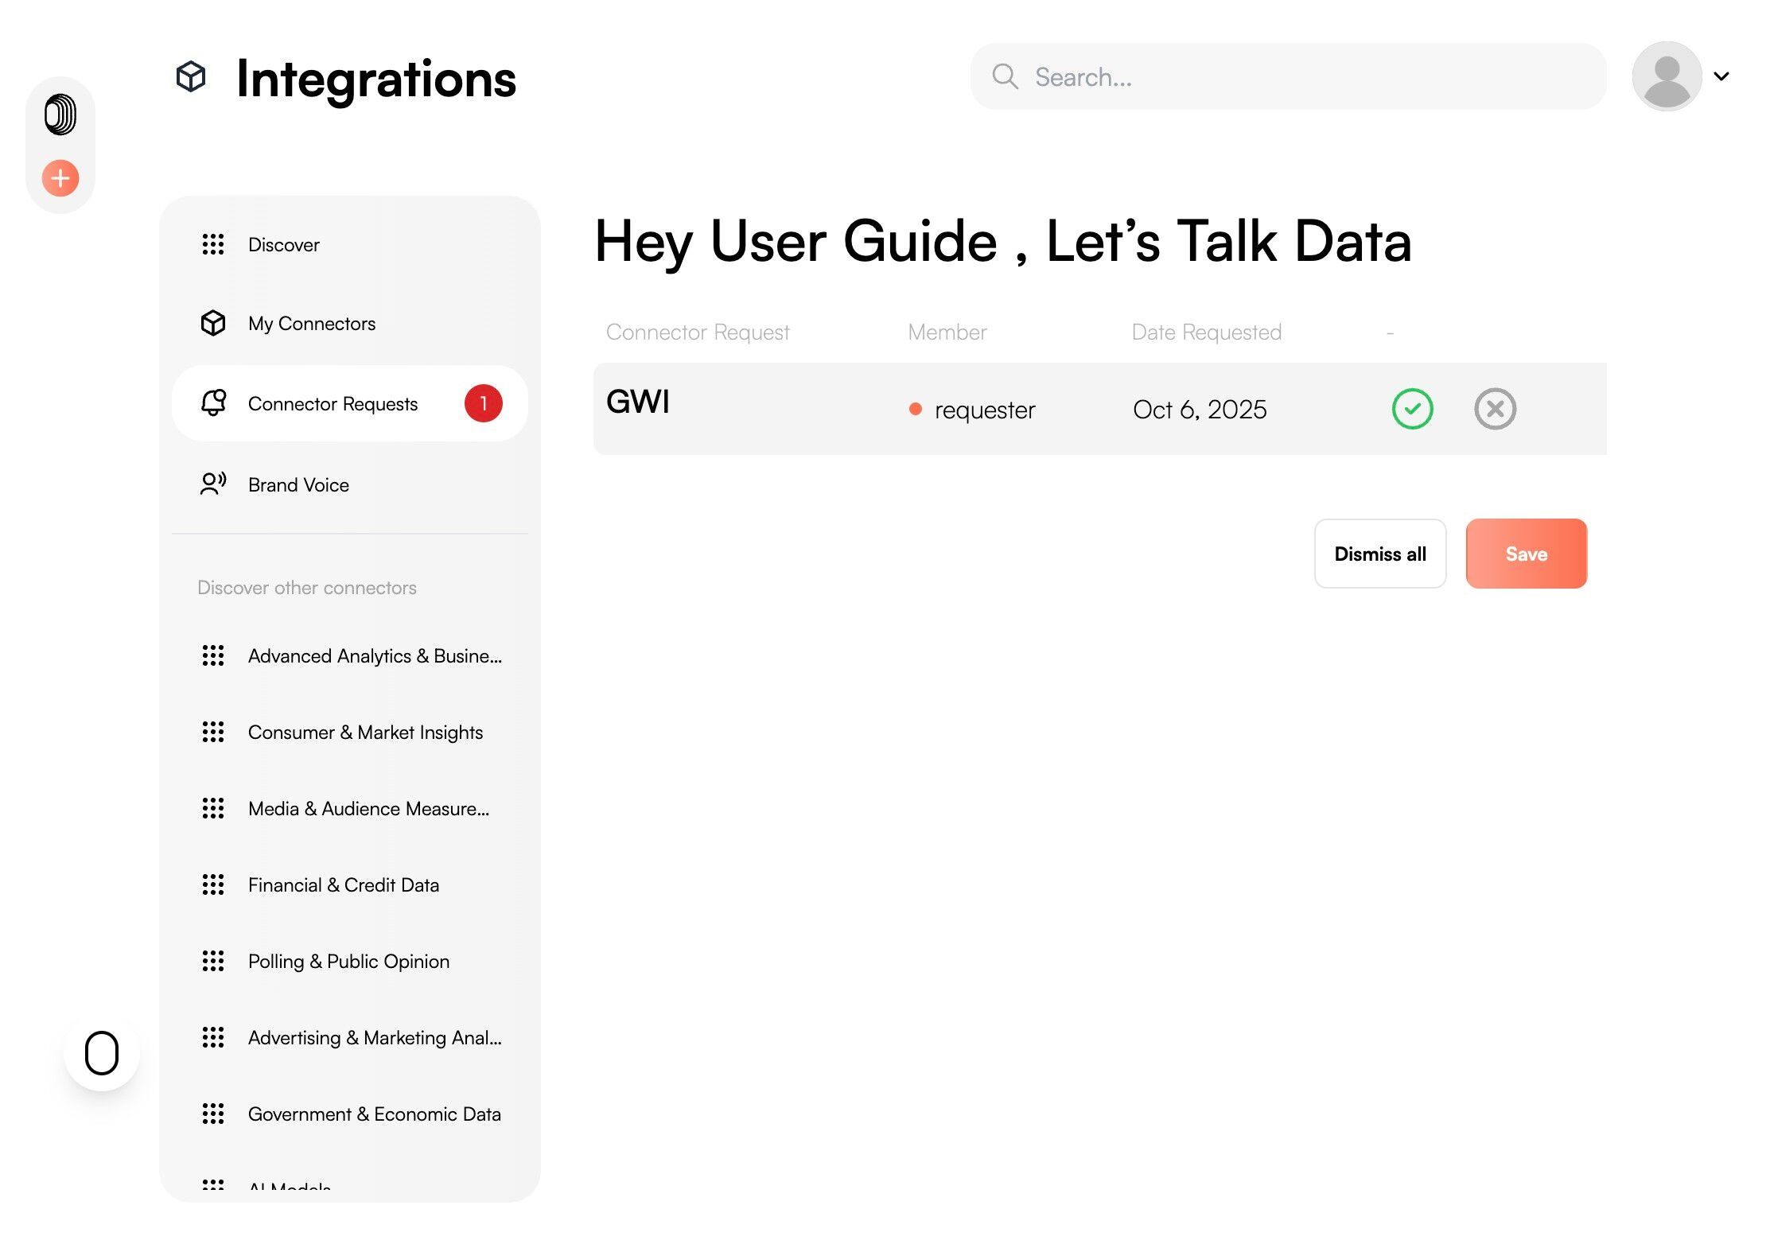Open Brand Voice section
The height and width of the screenshot is (1244, 1766).
(298, 485)
